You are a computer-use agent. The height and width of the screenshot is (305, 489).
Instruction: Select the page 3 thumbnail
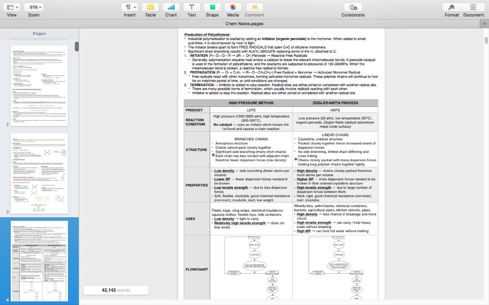click(39, 173)
